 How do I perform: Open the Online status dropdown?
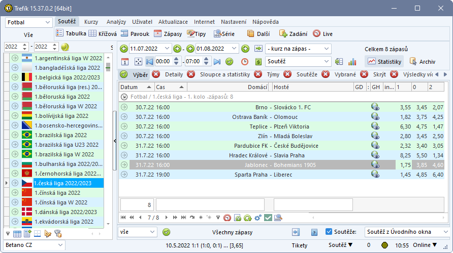point(425,245)
